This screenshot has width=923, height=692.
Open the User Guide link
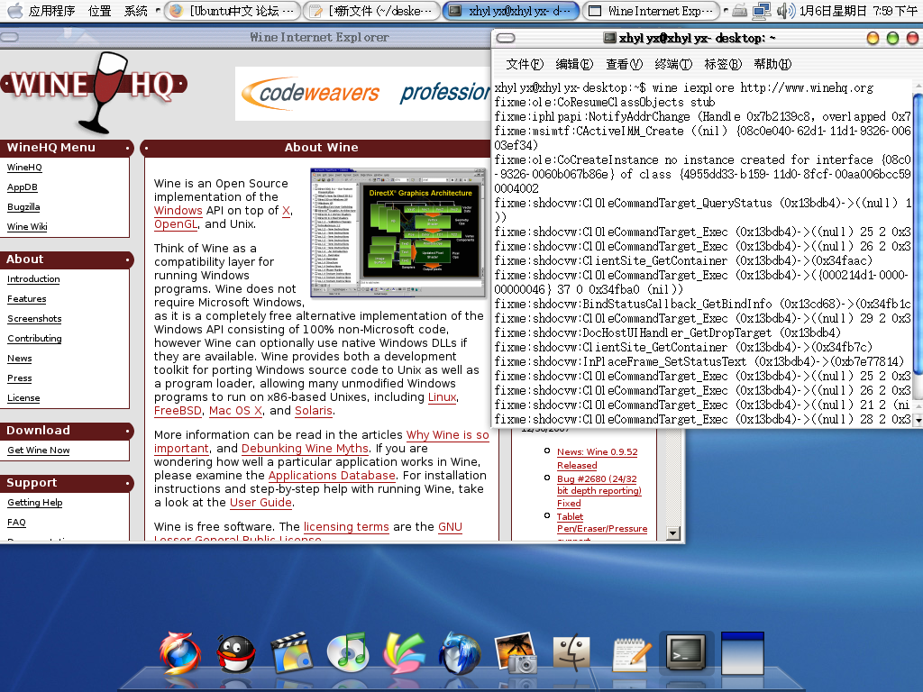[260, 503]
